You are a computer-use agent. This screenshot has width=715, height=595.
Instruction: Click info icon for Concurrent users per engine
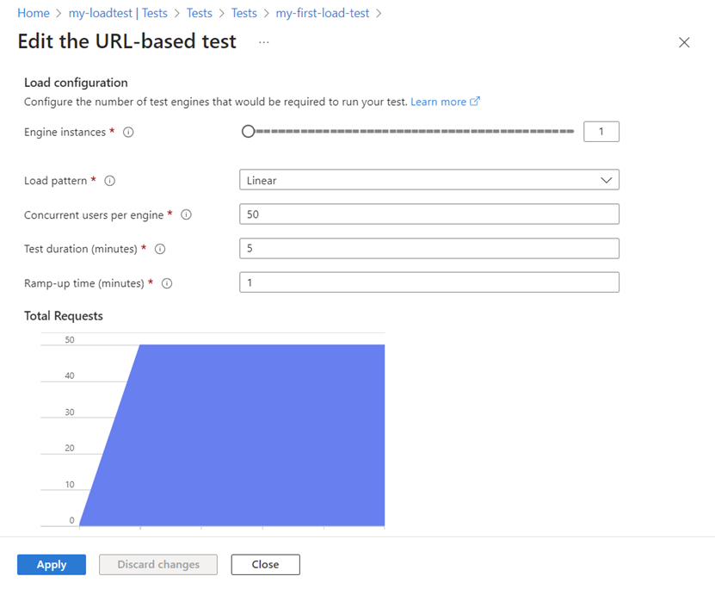186,214
